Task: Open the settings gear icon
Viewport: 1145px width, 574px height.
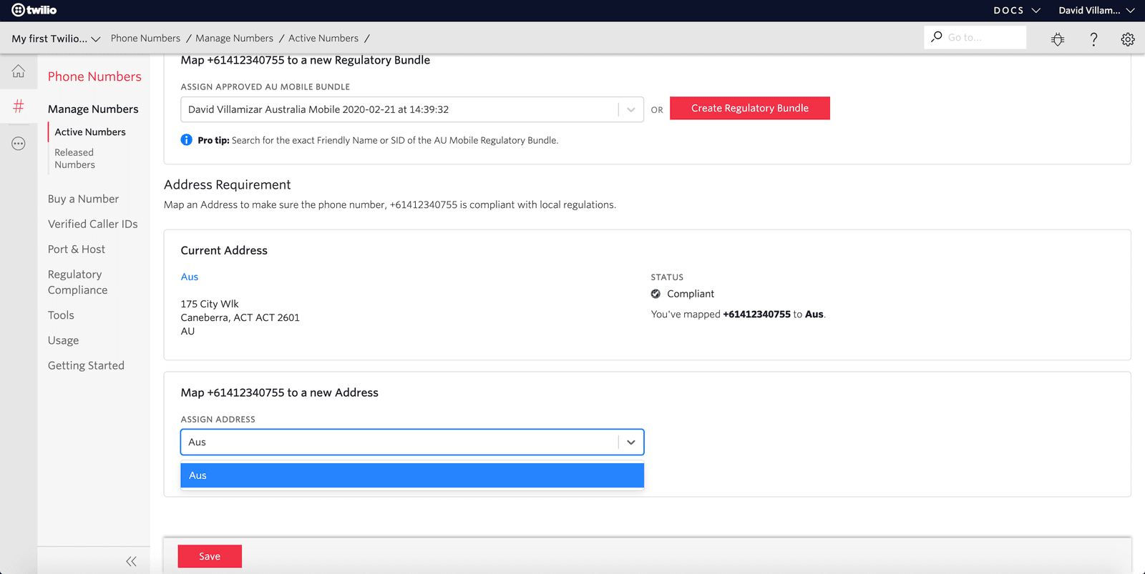Action: (x=1128, y=39)
